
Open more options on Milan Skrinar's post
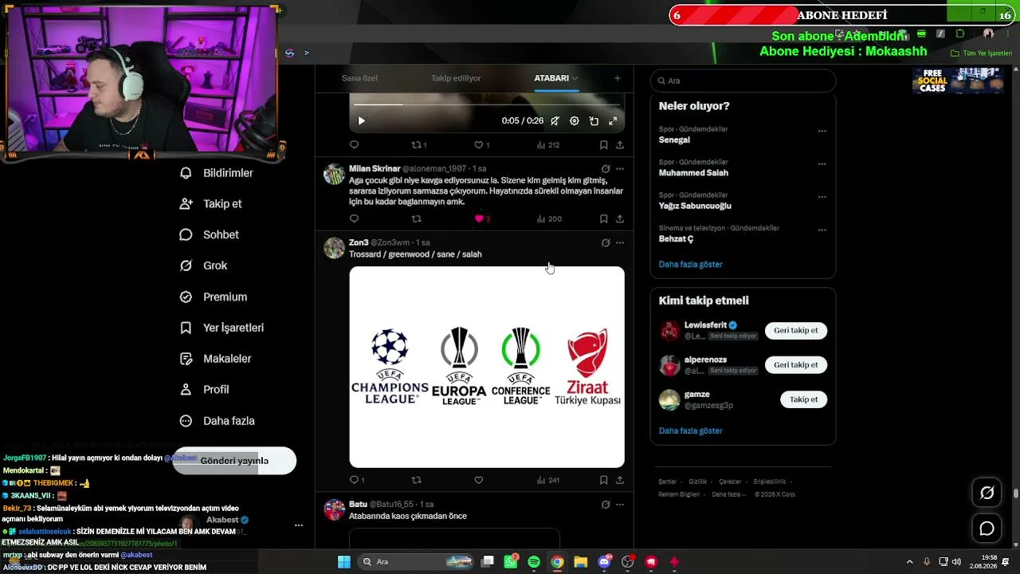620,169
